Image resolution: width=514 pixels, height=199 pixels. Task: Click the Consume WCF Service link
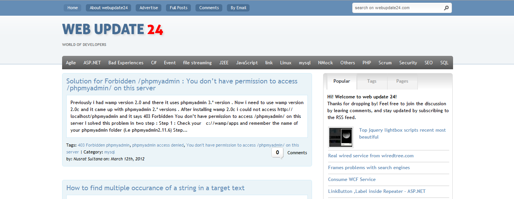(351, 179)
